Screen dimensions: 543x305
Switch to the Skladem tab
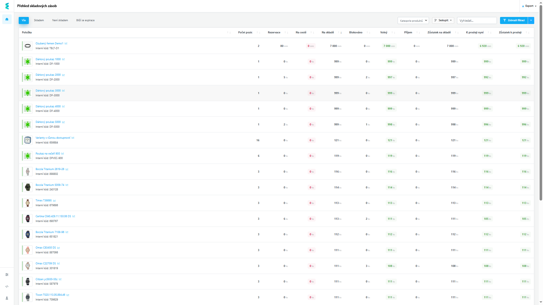[x=39, y=20]
